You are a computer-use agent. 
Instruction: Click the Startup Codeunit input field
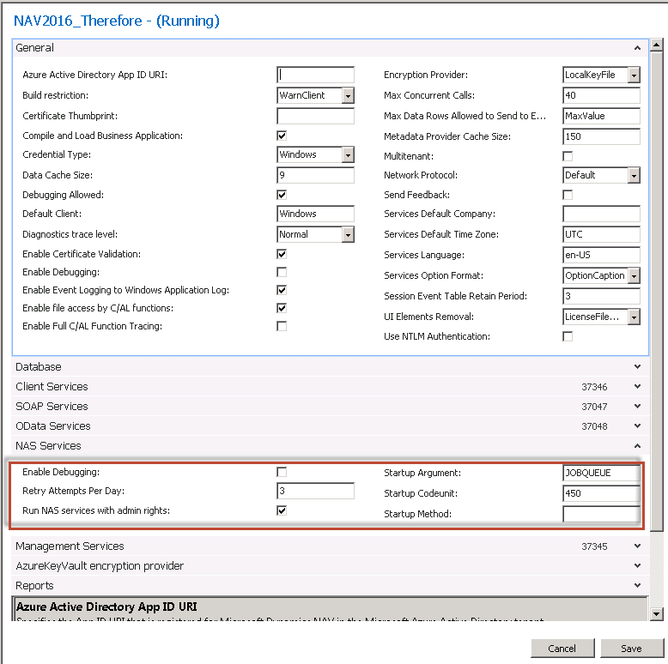(601, 493)
